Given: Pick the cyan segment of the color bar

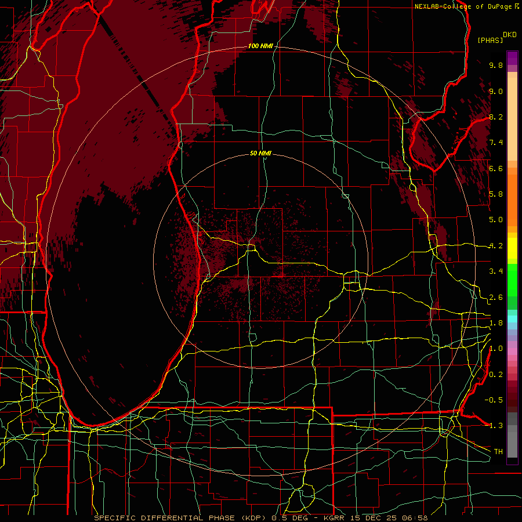Looking at the screenshot, I should [x=512, y=319].
